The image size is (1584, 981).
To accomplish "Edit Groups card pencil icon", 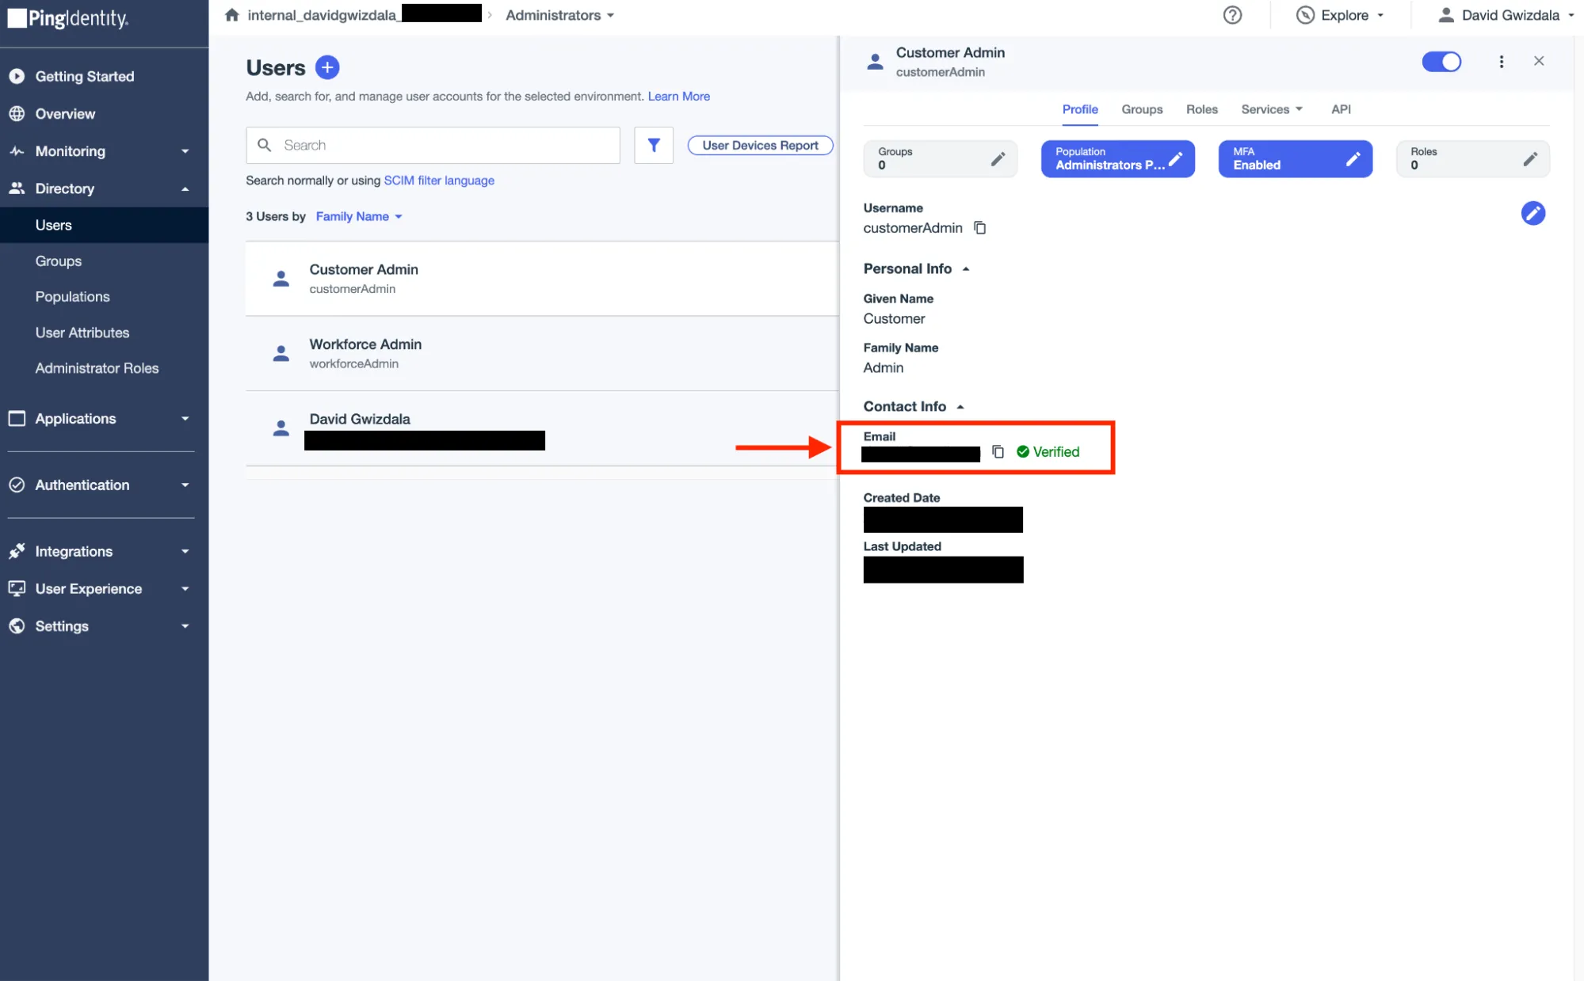I will [998, 159].
